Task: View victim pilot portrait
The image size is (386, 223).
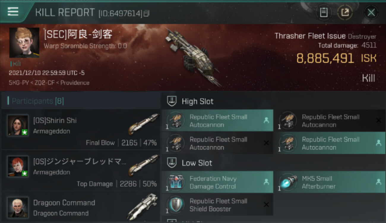Action: [x=24, y=43]
